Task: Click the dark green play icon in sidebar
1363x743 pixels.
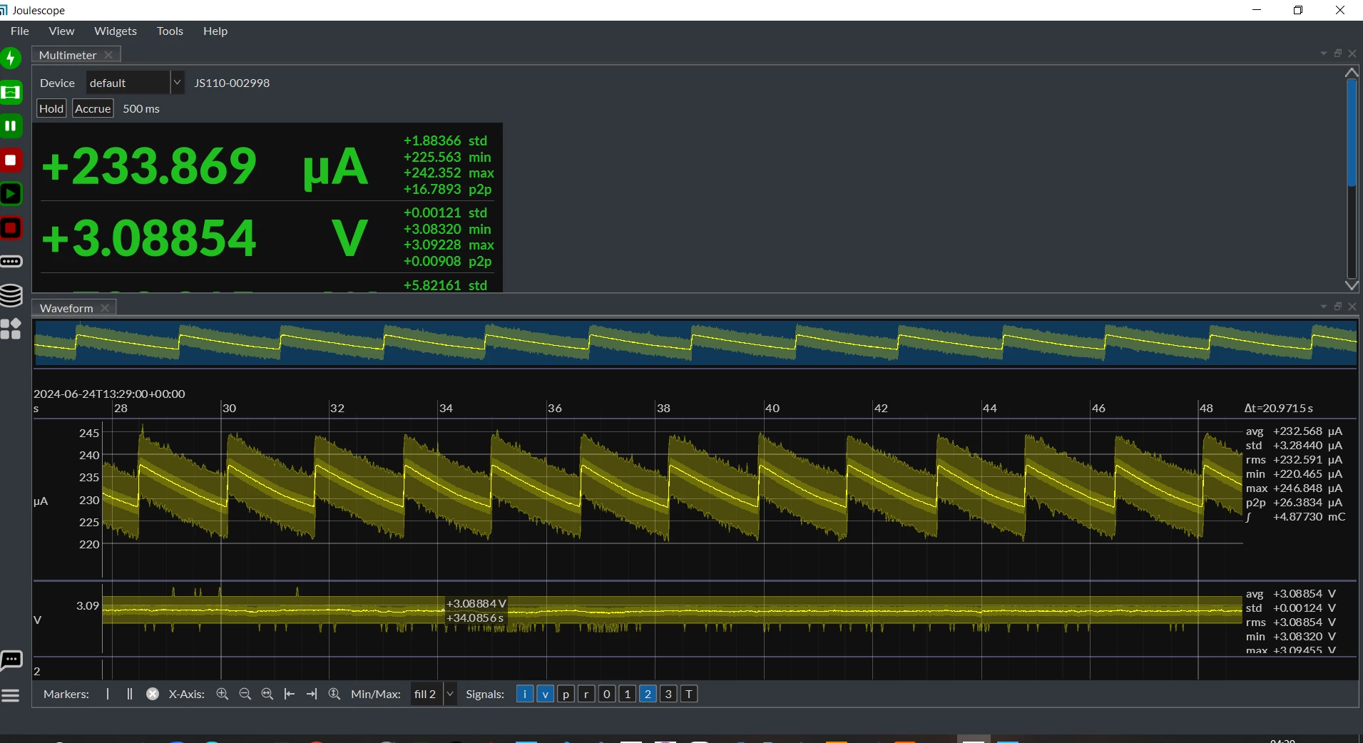Action: pyautogui.click(x=11, y=194)
